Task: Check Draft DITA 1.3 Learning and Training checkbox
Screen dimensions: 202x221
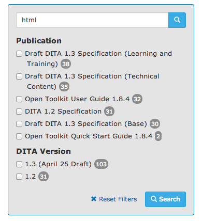Action: point(19,54)
